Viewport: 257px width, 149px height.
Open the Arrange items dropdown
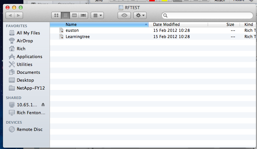(97, 15)
